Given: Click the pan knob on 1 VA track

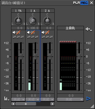Looking at the screenshot, I should click(18, 21).
